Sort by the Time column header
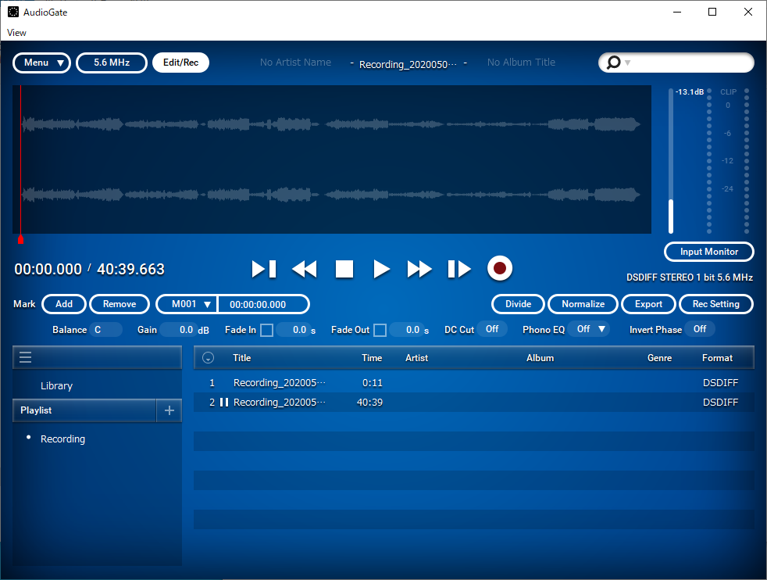This screenshot has width=767, height=580. coord(372,358)
